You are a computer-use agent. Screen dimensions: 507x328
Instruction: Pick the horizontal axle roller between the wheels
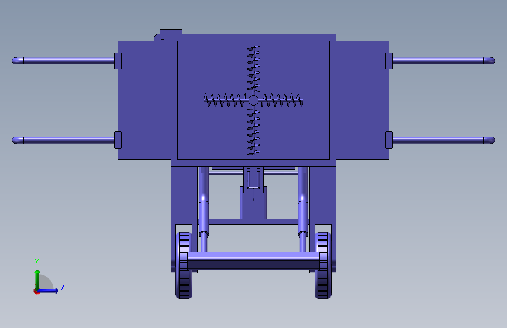pyautogui.click(x=254, y=260)
